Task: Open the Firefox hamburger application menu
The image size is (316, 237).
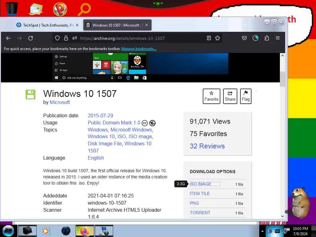Action: point(277,38)
